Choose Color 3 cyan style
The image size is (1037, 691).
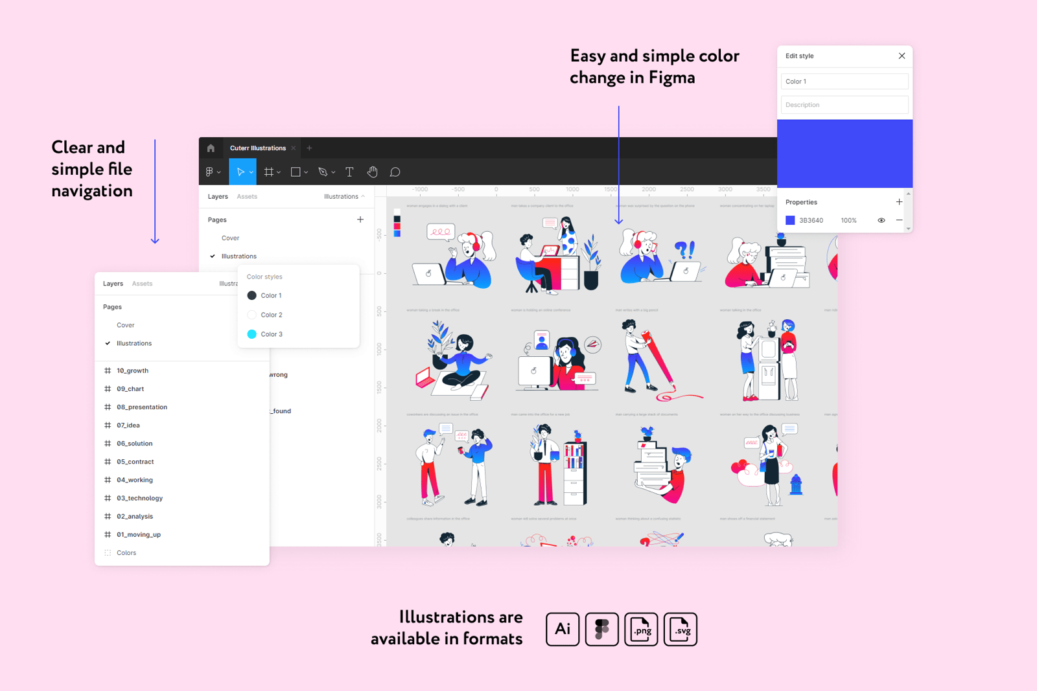[x=271, y=334]
